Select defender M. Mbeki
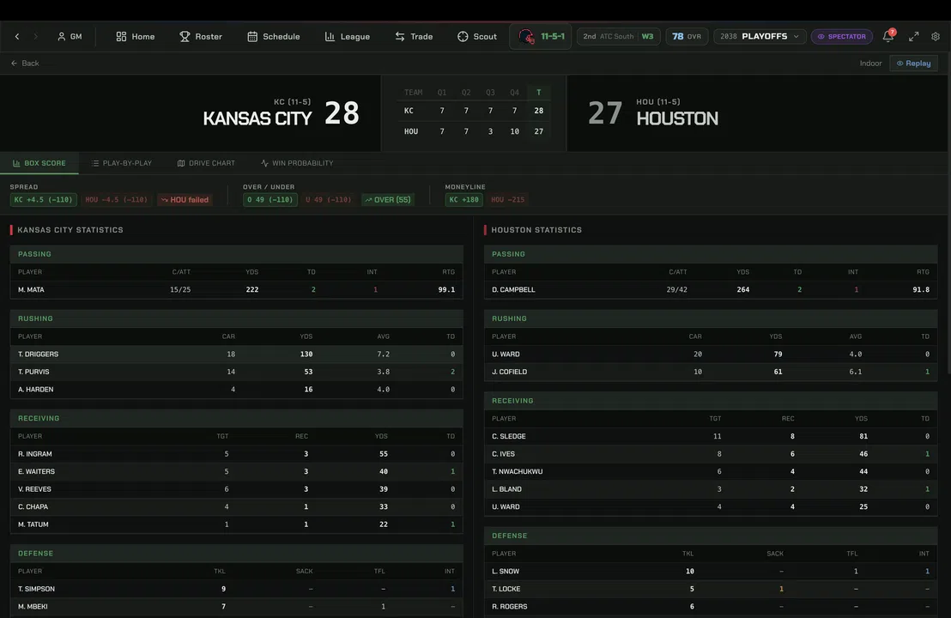951x618 pixels. 237,606
